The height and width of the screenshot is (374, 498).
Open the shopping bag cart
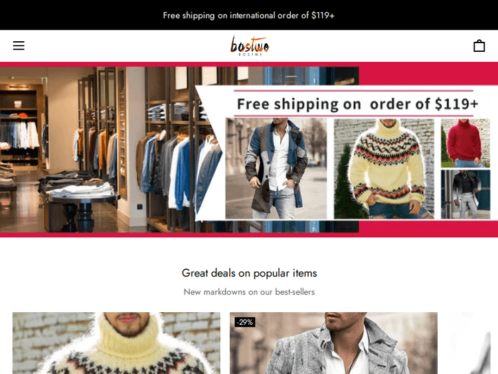[x=479, y=46]
